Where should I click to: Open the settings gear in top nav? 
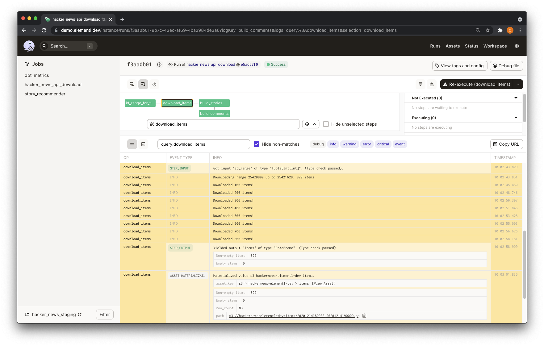(x=517, y=46)
